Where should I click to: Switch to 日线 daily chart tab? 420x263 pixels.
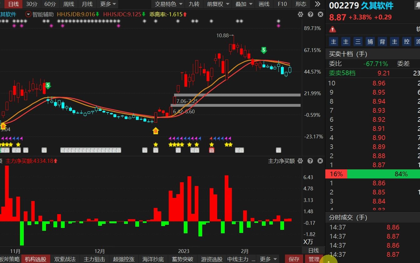pos(13,4)
